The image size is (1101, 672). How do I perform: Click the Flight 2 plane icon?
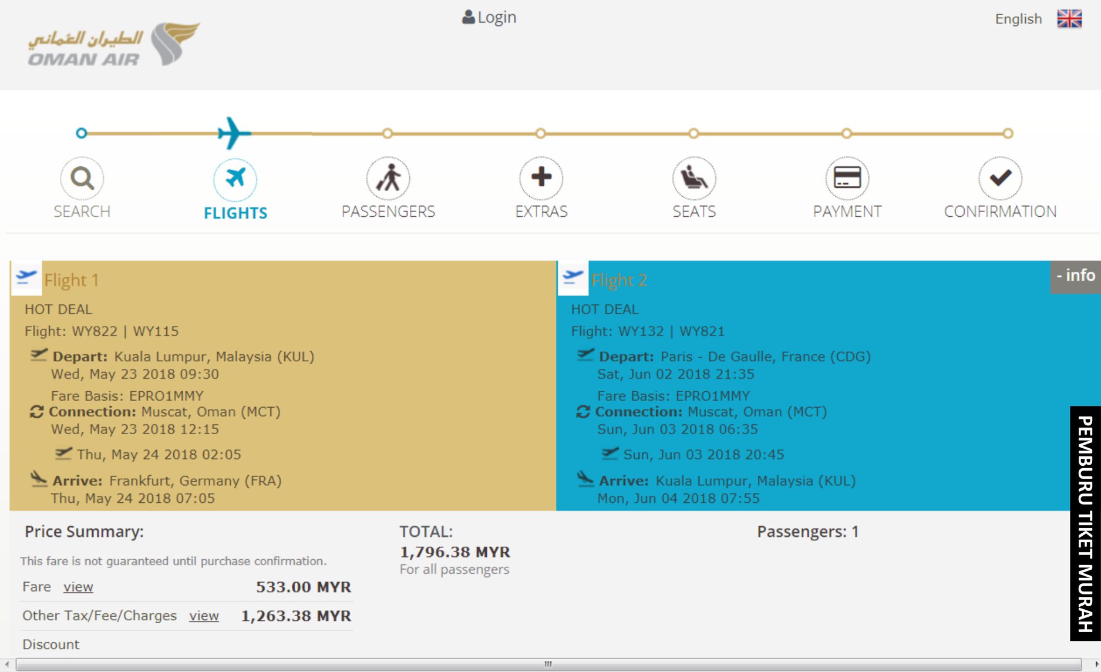click(573, 277)
